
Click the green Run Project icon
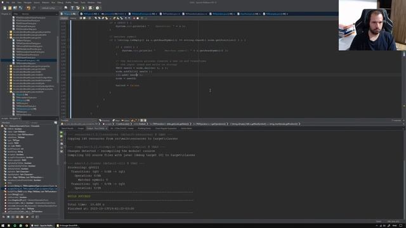pos(83,8)
